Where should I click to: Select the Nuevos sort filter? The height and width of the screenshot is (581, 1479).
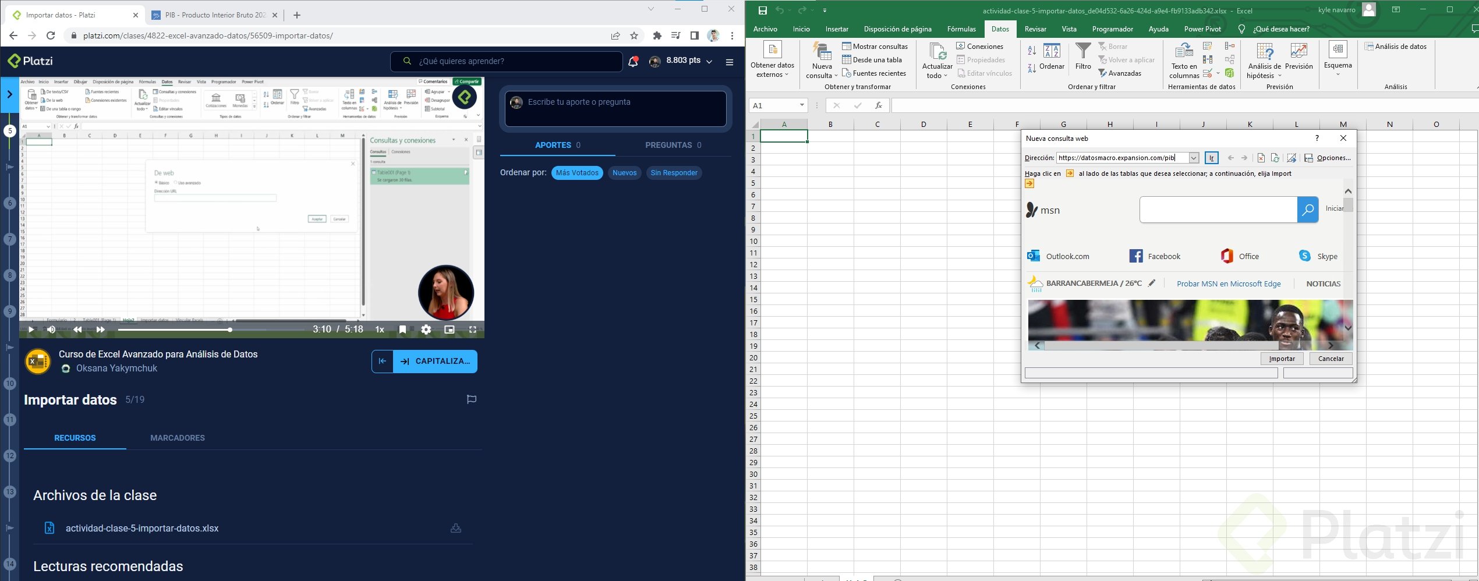[x=624, y=173]
